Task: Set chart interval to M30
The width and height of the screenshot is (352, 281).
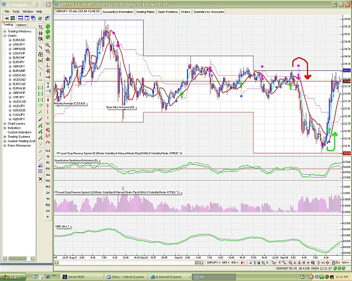Action: pos(48,180)
